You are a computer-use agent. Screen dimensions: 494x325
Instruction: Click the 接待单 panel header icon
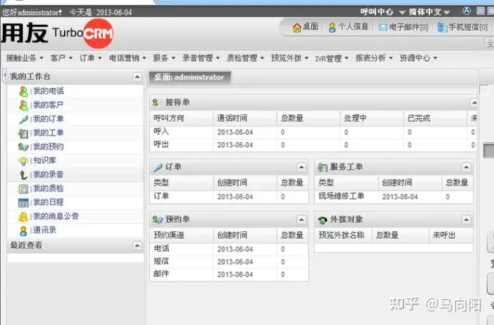tap(157, 103)
